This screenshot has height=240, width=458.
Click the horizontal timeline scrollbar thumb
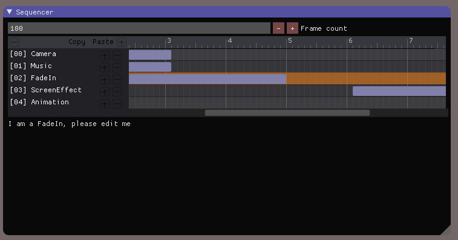click(287, 113)
